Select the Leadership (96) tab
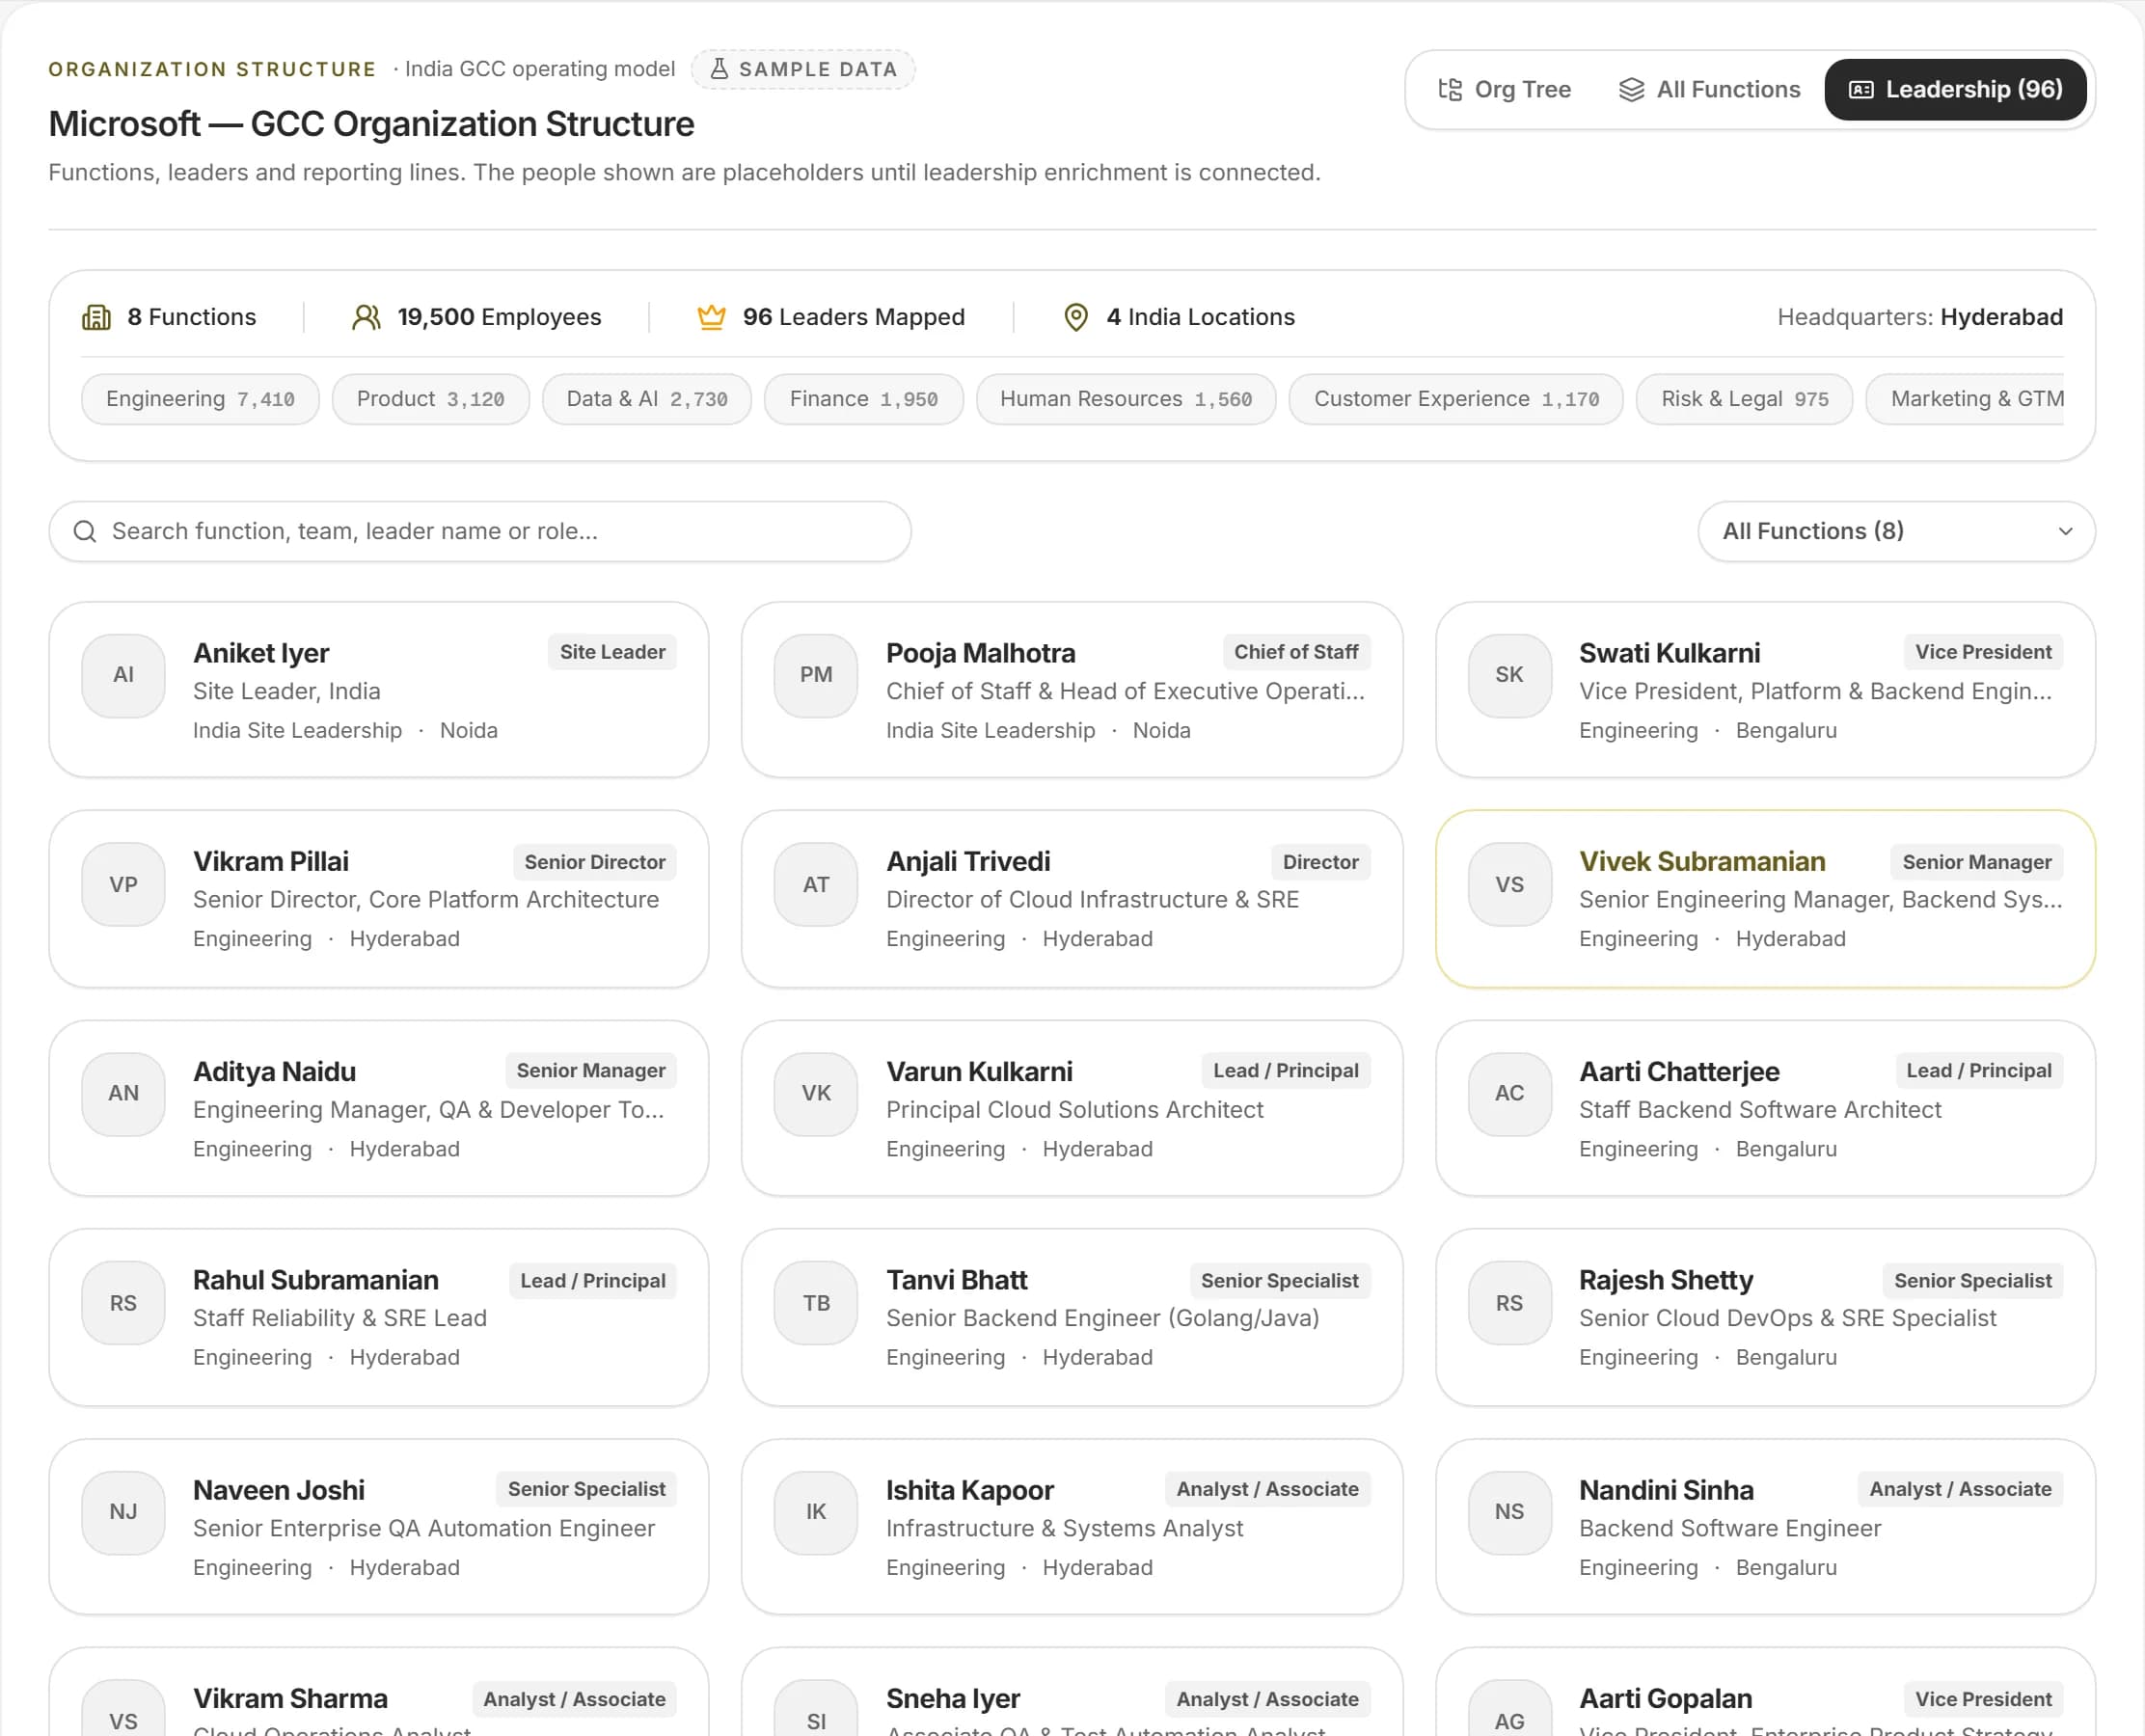The width and height of the screenshot is (2145, 1736). point(1955,90)
